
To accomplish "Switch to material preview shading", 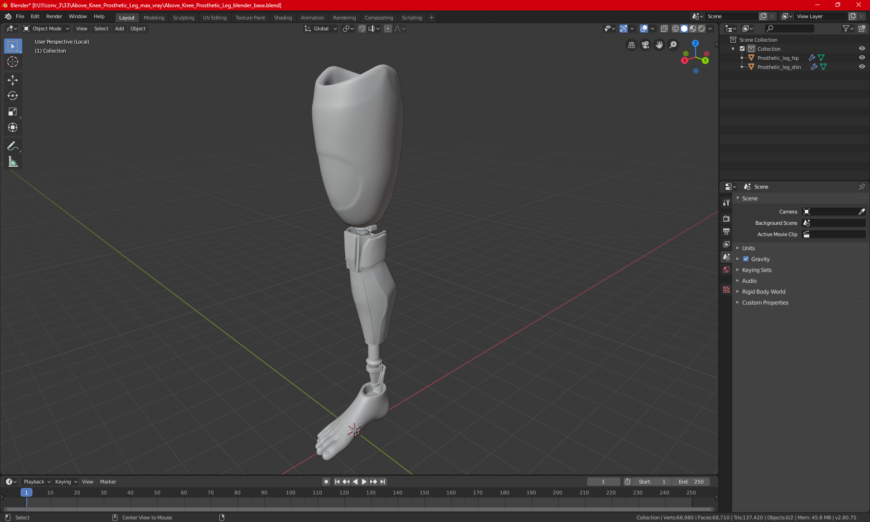I will 693,29.
